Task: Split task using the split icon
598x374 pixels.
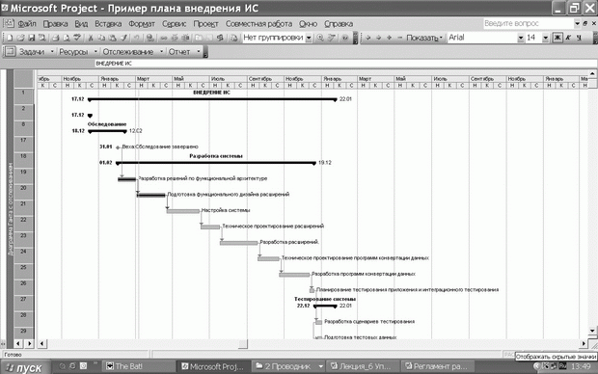Action: tap(186, 38)
